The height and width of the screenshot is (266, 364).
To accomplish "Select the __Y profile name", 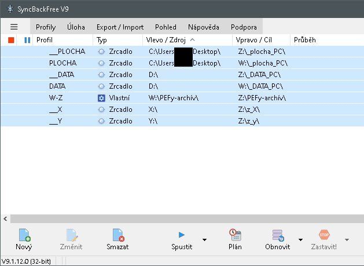I will pyautogui.click(x=56, y=121).
